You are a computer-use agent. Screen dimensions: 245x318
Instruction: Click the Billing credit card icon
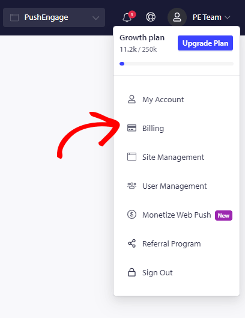[132, 128]
